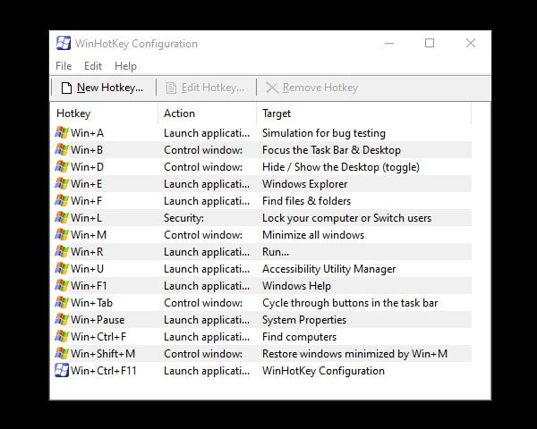Image resolution: width=537 pixels, height=429 pixels.
Task: Select the Win+E hotkey label
Action: 86,184
